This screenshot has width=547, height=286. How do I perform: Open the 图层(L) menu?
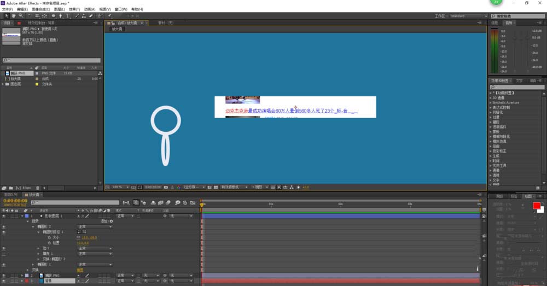point(59,9)
